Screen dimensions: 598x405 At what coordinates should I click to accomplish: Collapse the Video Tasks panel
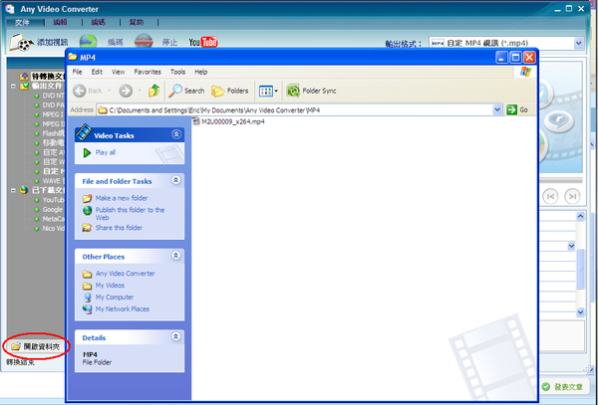coord(176,134)
